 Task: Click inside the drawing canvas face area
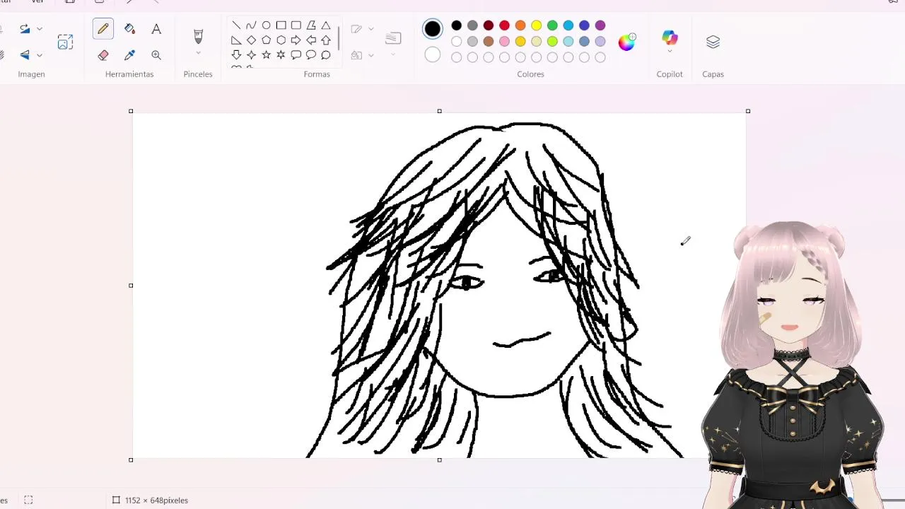(506, 311)
